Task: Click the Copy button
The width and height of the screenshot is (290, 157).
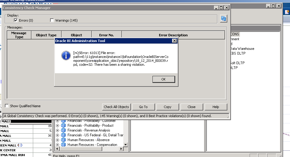Action: pos(168,107)
